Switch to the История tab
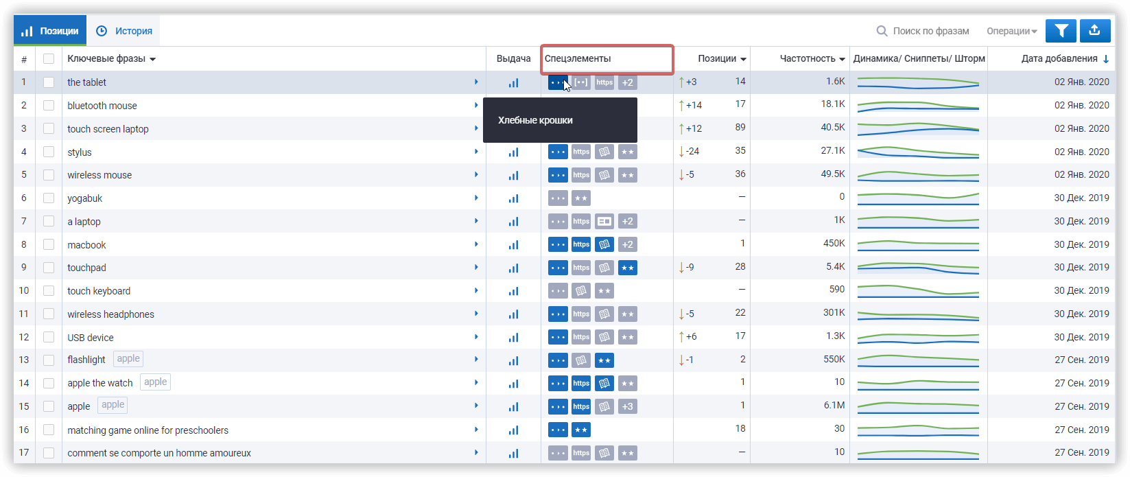1130x477 pixels. (x=124, y=31)
